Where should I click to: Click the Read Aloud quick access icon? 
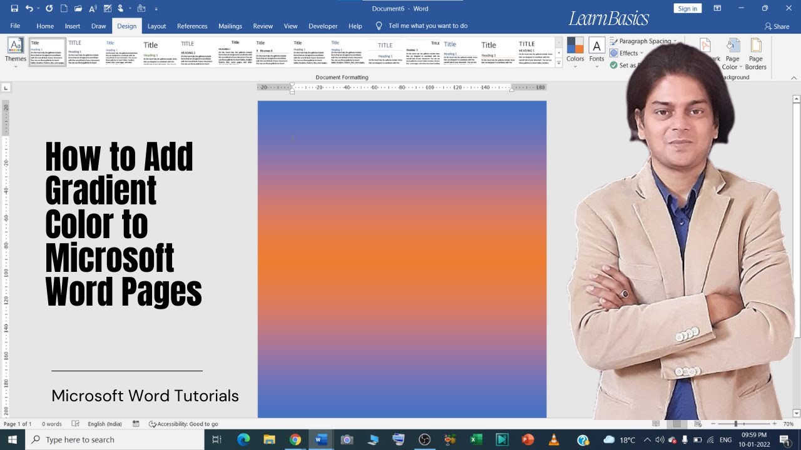93,9
